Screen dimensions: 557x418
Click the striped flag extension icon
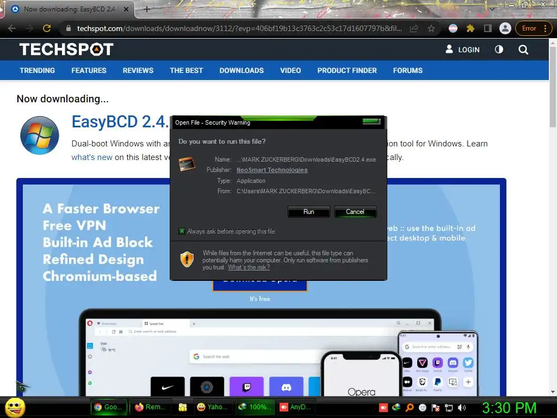tap(453, 28)
